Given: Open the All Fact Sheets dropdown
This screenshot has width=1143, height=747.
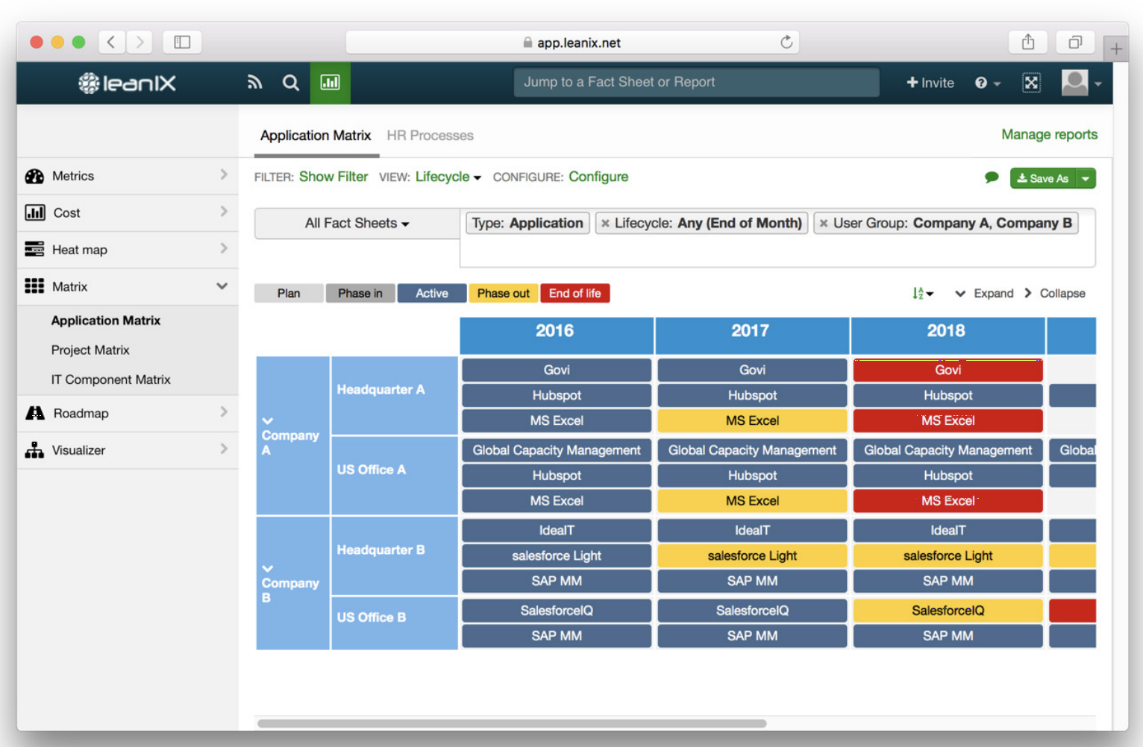Looking at the screenshot, I should click(357, 224).
